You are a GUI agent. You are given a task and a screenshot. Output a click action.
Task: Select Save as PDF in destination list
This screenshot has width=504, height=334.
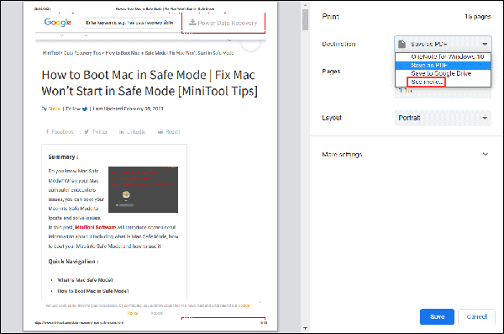tap(443, 65)
